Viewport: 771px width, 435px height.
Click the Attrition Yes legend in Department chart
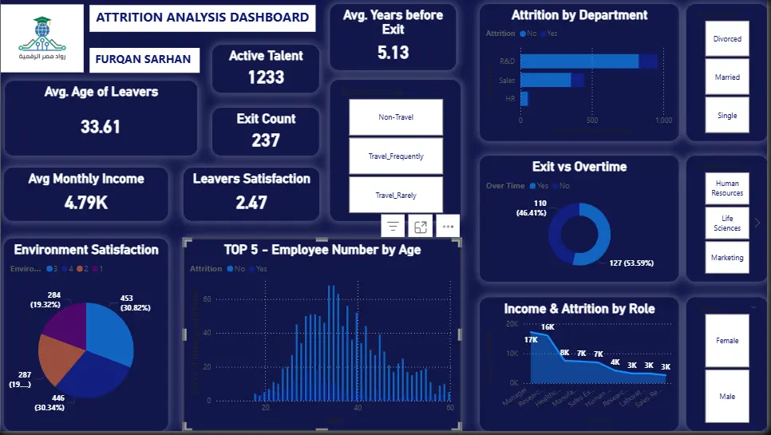click(549, 34)
